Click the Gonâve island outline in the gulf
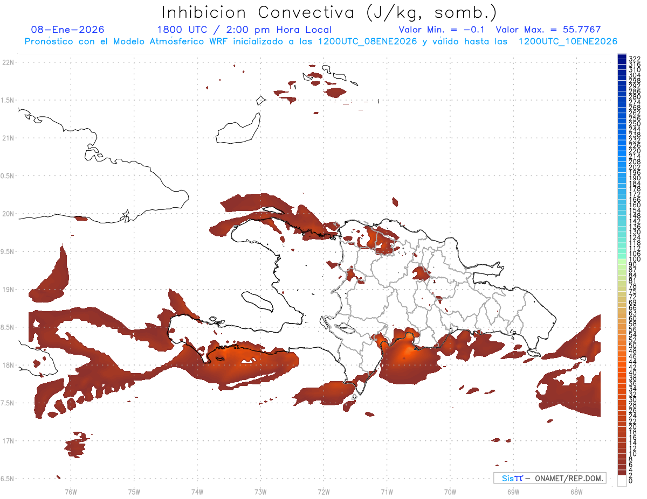Image resolution: width=647 pixels, height=499 pixels. coord(257,301)
